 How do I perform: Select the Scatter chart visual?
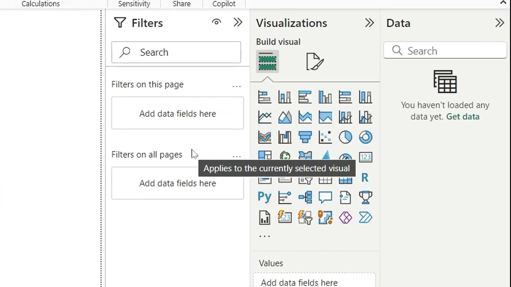[x=325, y=137]
